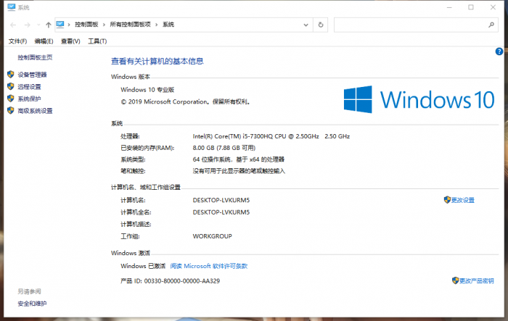Open the 文件(F) menu
Image resolution: width=508 pixels, height=321 pixels.
point(17,41)
